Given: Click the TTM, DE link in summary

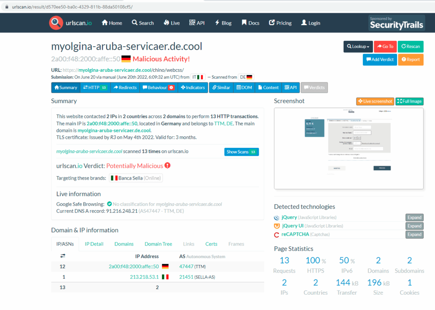Looking at the screenshot, I should pos(223,124).
